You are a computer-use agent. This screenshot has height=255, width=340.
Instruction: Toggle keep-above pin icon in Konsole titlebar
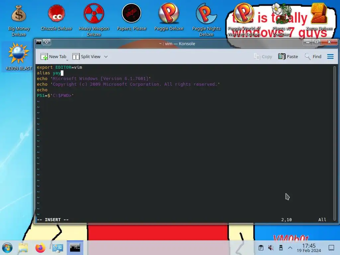click(46, 42)
